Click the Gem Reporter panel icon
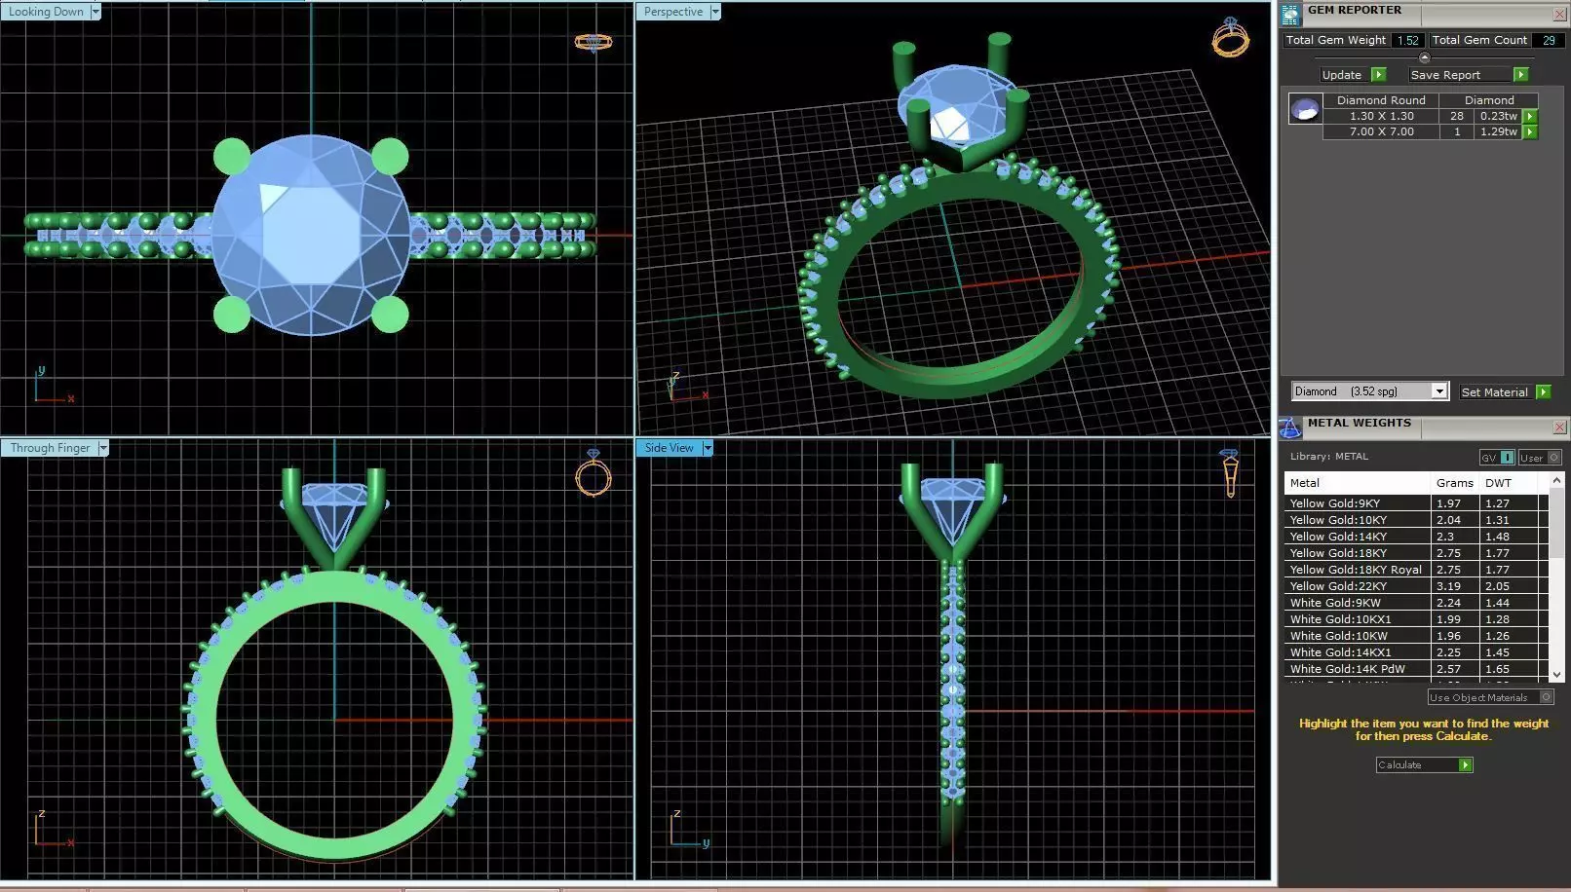1571x892 pixels. (x=1290, y=15)
